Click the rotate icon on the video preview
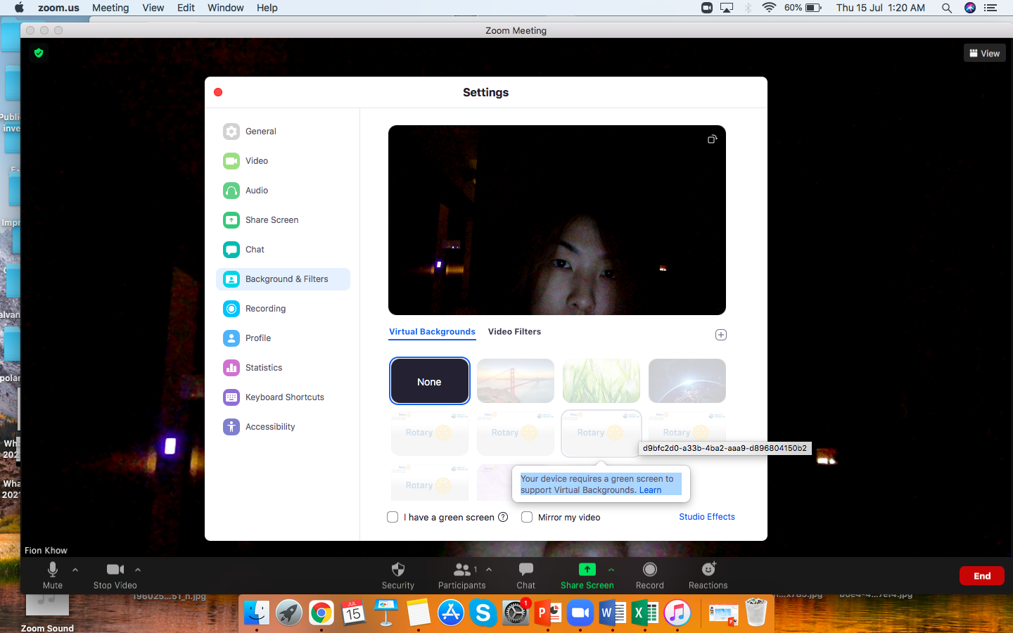 [x=712, y=139]
